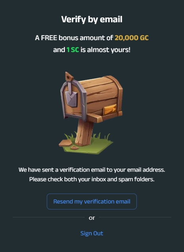Click the divider line left of "or"
Image resolution: width=184 pixels, height=252 pixels.
tap(49, 217)
